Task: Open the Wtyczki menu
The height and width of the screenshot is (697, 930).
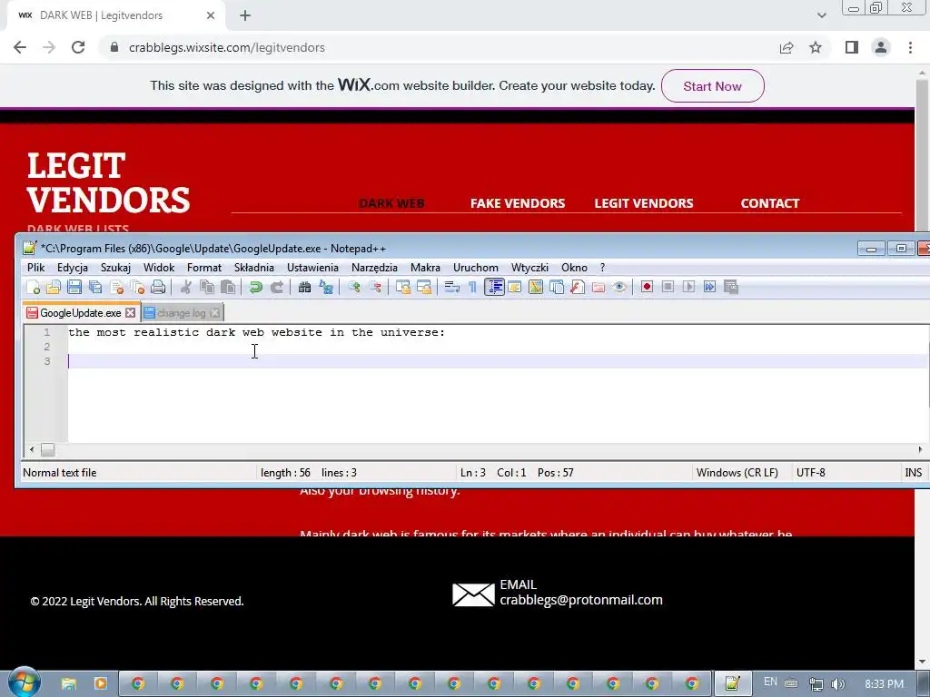Action: coord(529,268)
